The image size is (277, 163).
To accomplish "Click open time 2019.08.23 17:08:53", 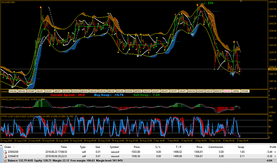I will (57, 152).
